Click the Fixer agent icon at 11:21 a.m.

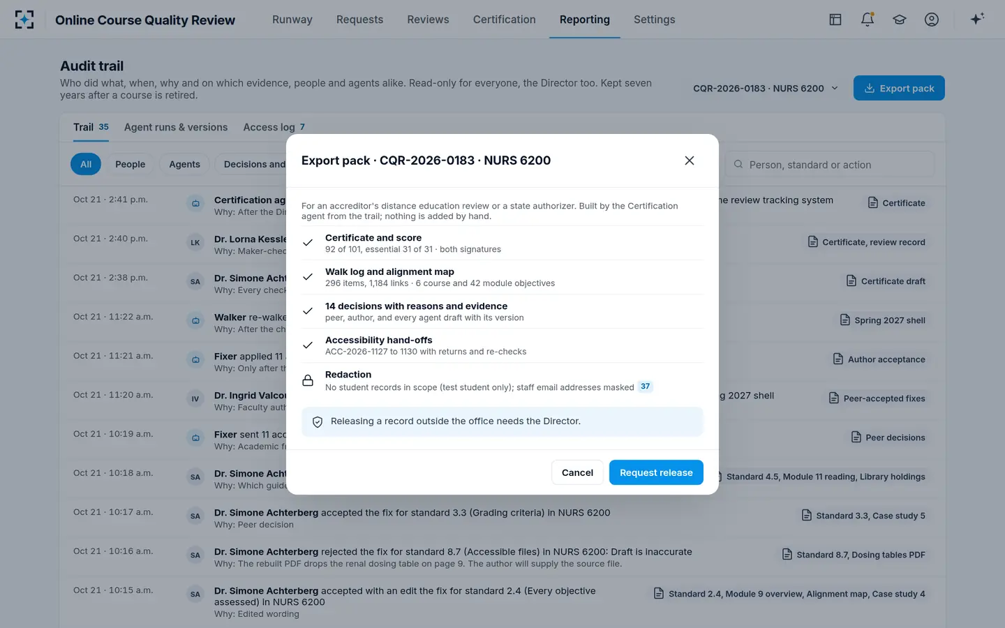(195, 360)
